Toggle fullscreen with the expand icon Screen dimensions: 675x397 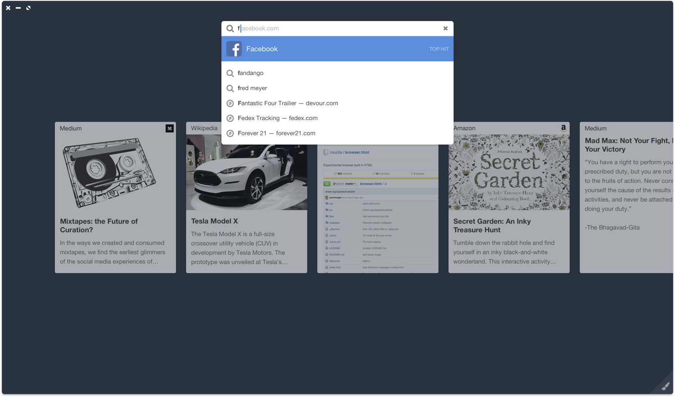tap(28, 8)
